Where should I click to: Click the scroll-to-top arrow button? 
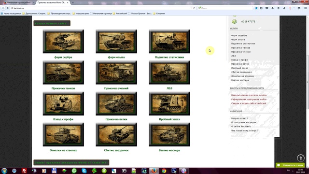[301, 158]
